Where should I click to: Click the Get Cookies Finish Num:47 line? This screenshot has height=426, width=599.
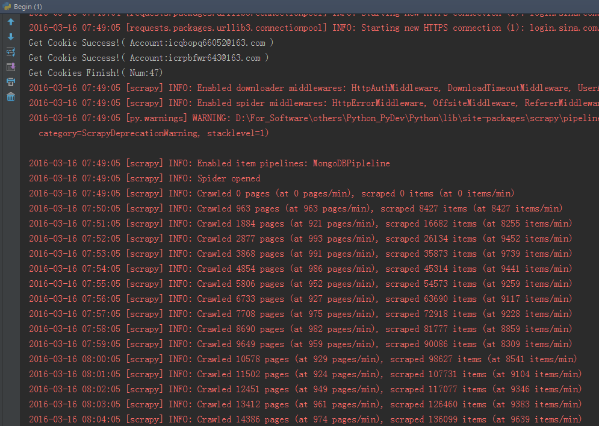(96, 73)
